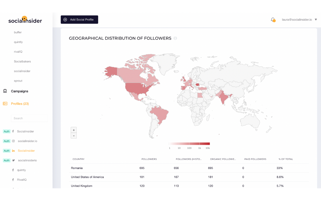Viewport: 321px width, 204px height.
Task: Click the profile Search input field
Action: click(x=29, y=118)
